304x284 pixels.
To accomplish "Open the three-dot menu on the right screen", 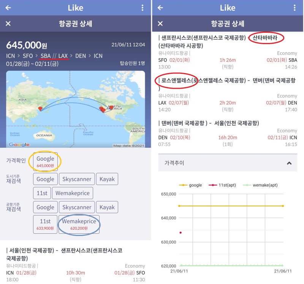I will (x=294, y=8).
